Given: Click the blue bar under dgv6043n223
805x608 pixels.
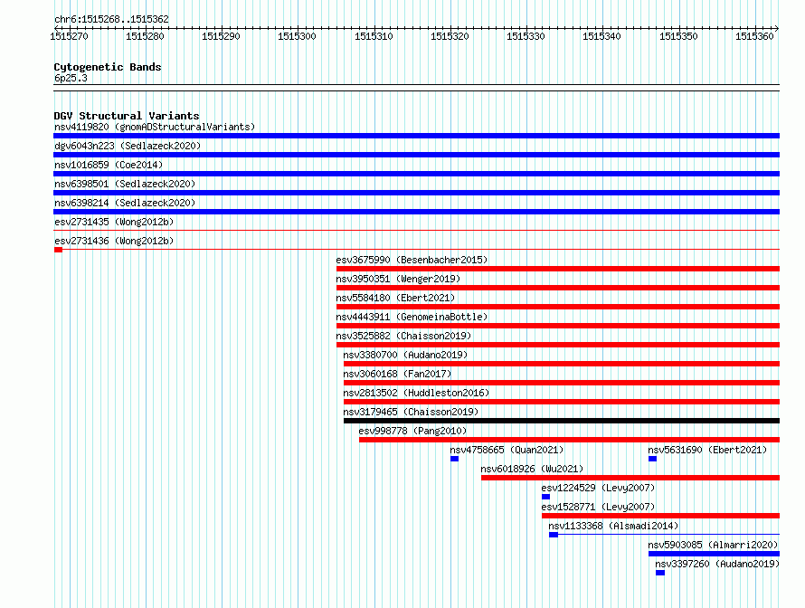Looking at the screenshot, I should [x=416, y=155].
